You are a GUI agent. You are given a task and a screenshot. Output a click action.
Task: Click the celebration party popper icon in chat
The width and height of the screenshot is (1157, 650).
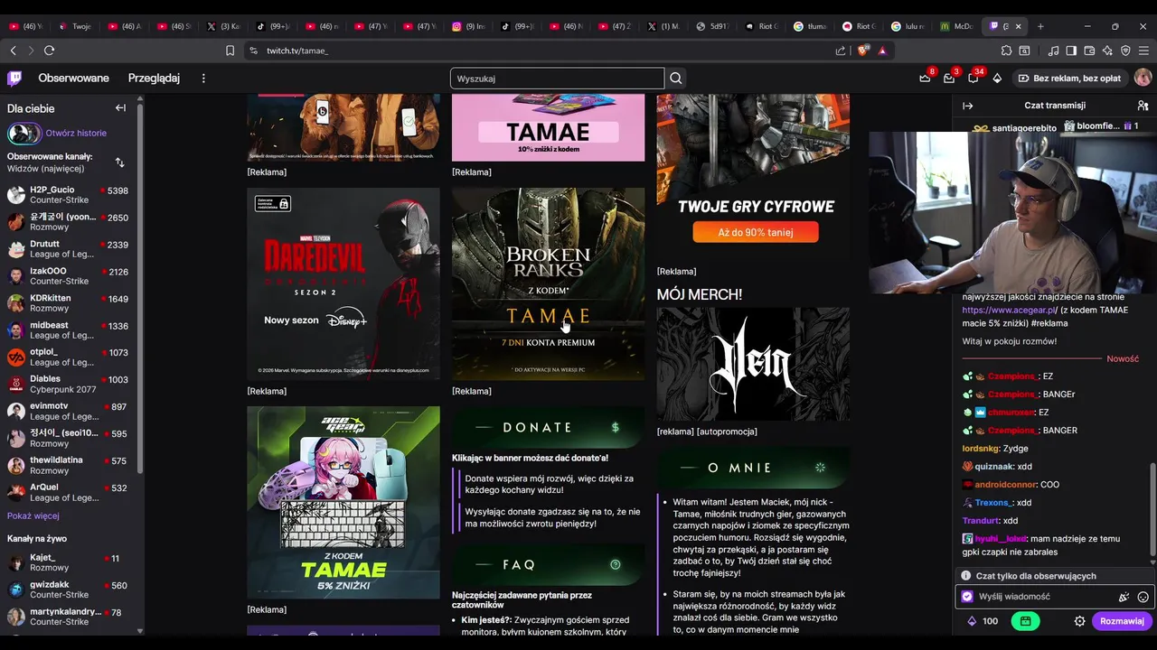[1124, 597]
